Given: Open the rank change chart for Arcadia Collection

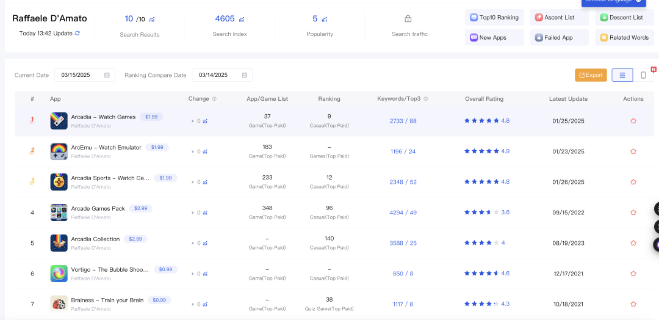Looking at the screenshot, I should tap(205, 244).
